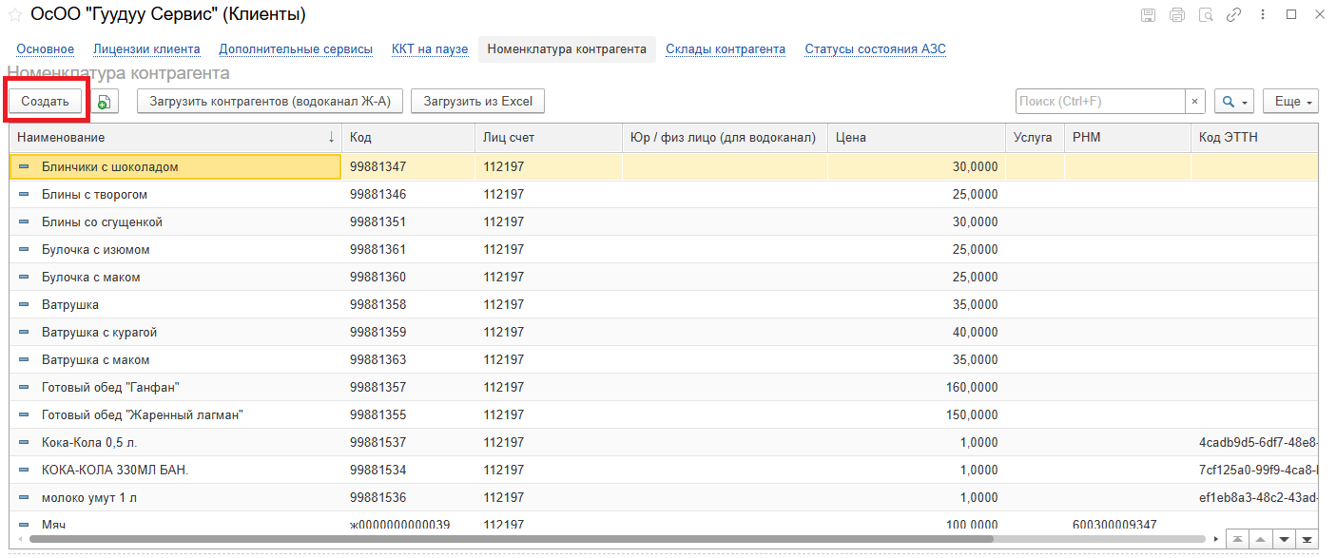1336x558 pixels.
Task: Select row Булочка с маком
Action: coord(664,277)
